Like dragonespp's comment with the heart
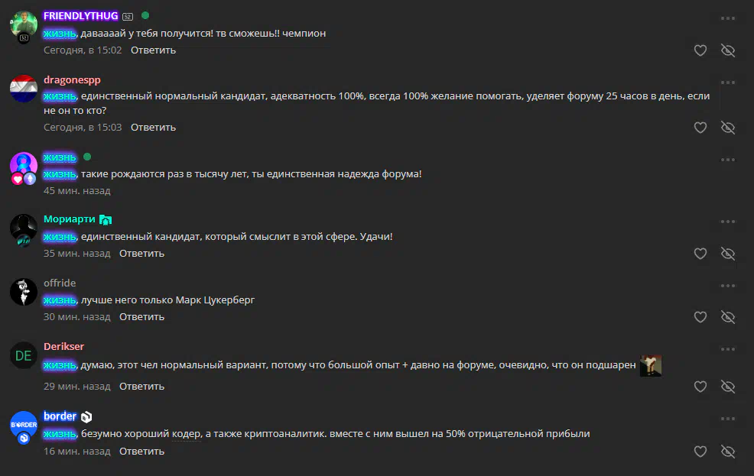This screenshot has width=754, height=476. [700, 128]
